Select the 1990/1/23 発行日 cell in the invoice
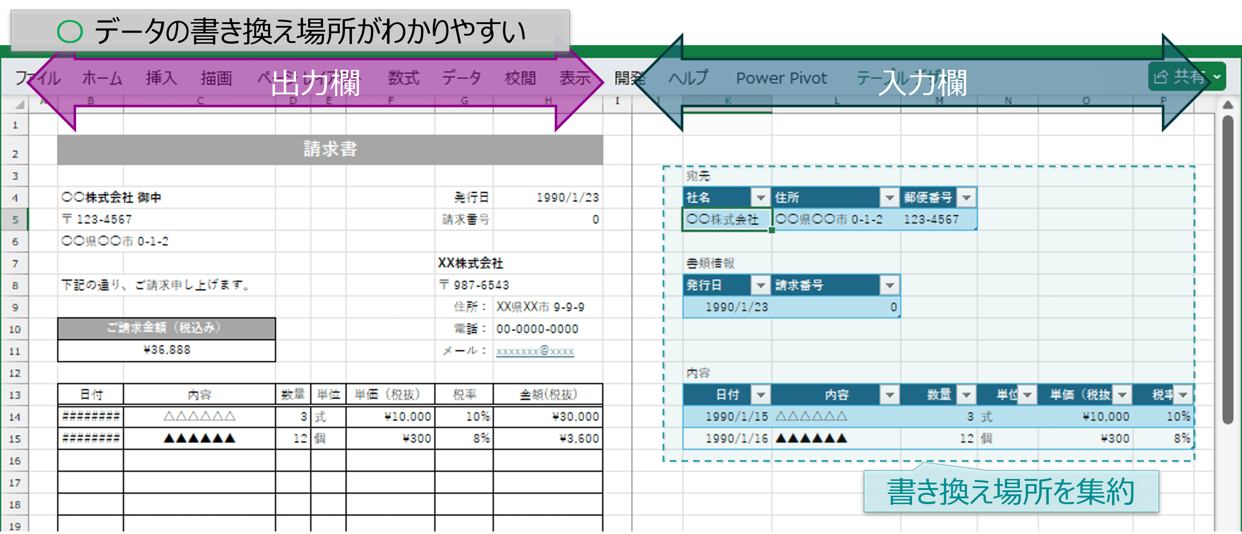Viewport: 1242px width, 534px height. (548, 197)
